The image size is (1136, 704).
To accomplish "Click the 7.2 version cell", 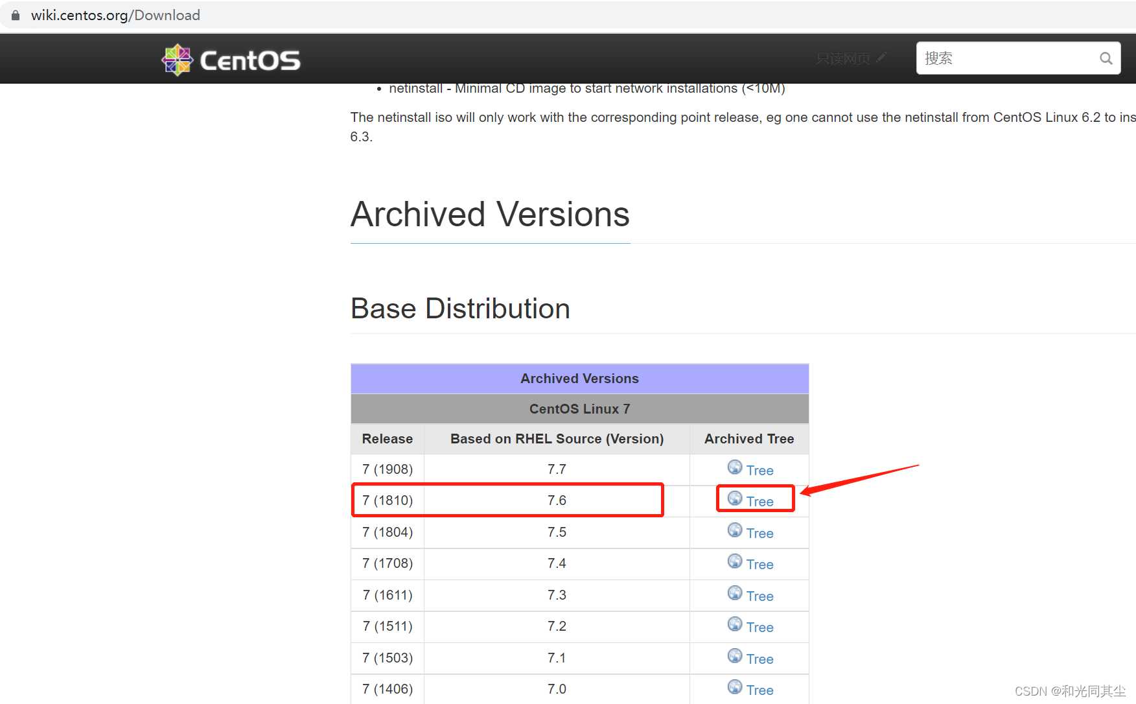I will coord(557,626).
